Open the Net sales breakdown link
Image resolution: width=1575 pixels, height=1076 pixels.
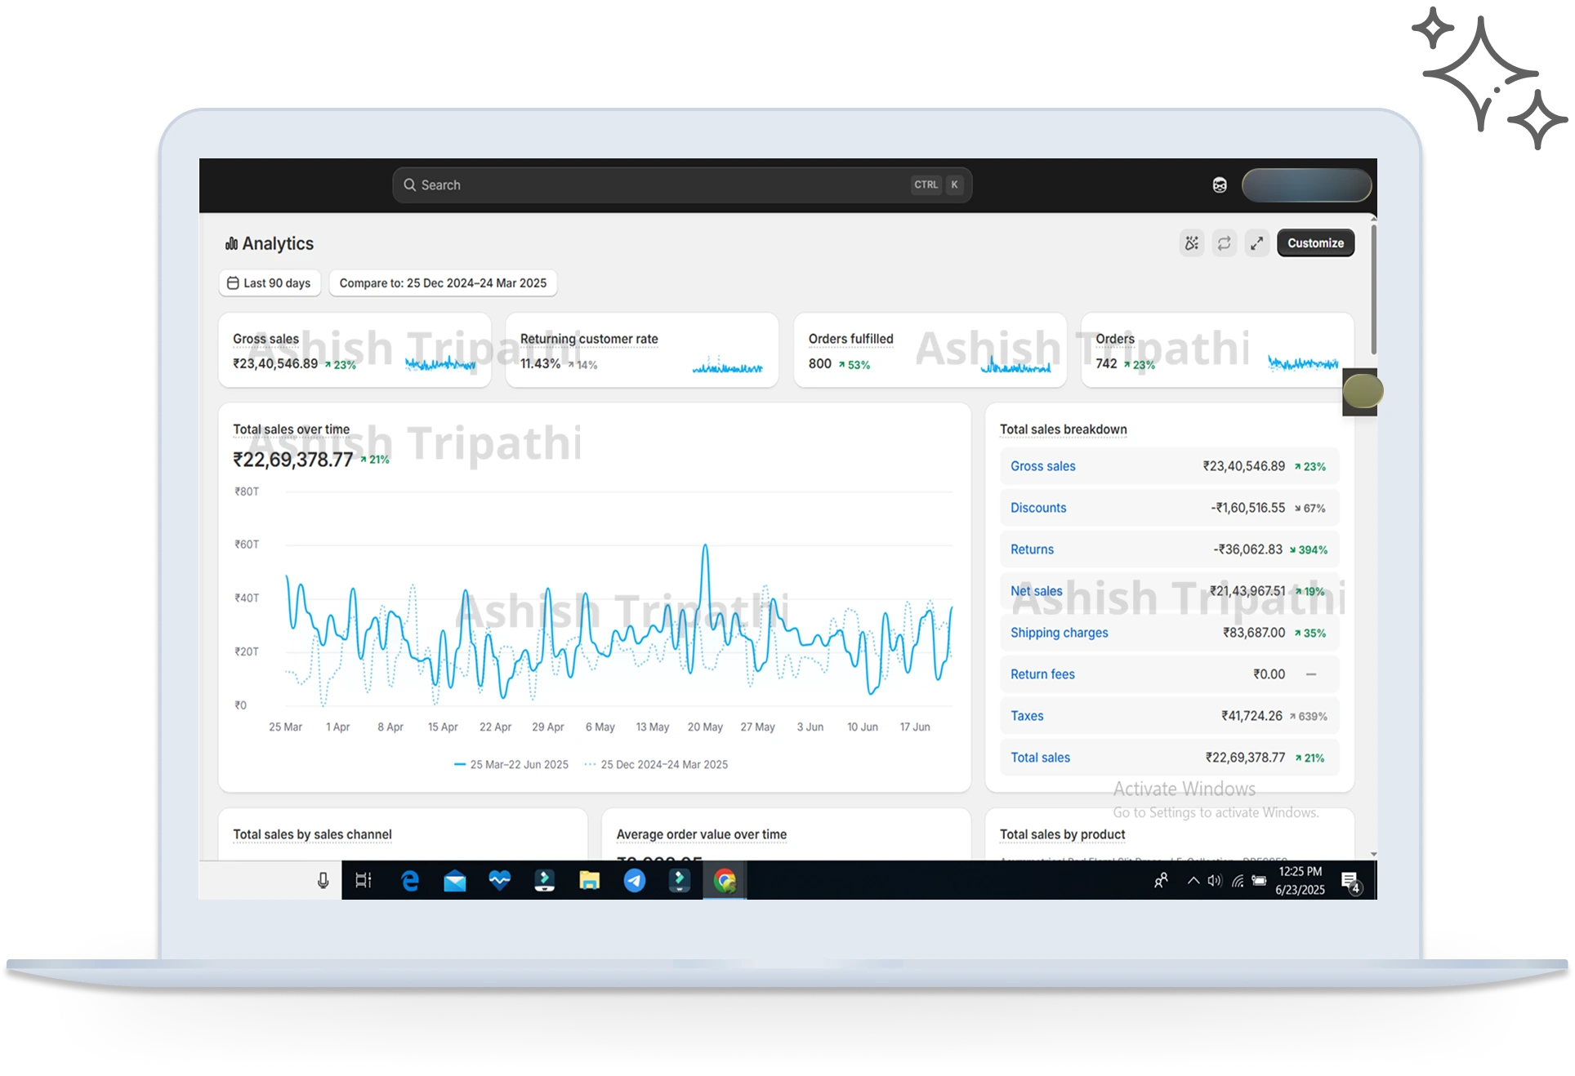click(1036, 591)
